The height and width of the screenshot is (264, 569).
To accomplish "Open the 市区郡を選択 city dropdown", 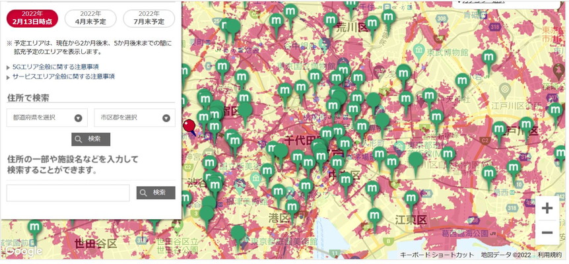I will 135,117.
